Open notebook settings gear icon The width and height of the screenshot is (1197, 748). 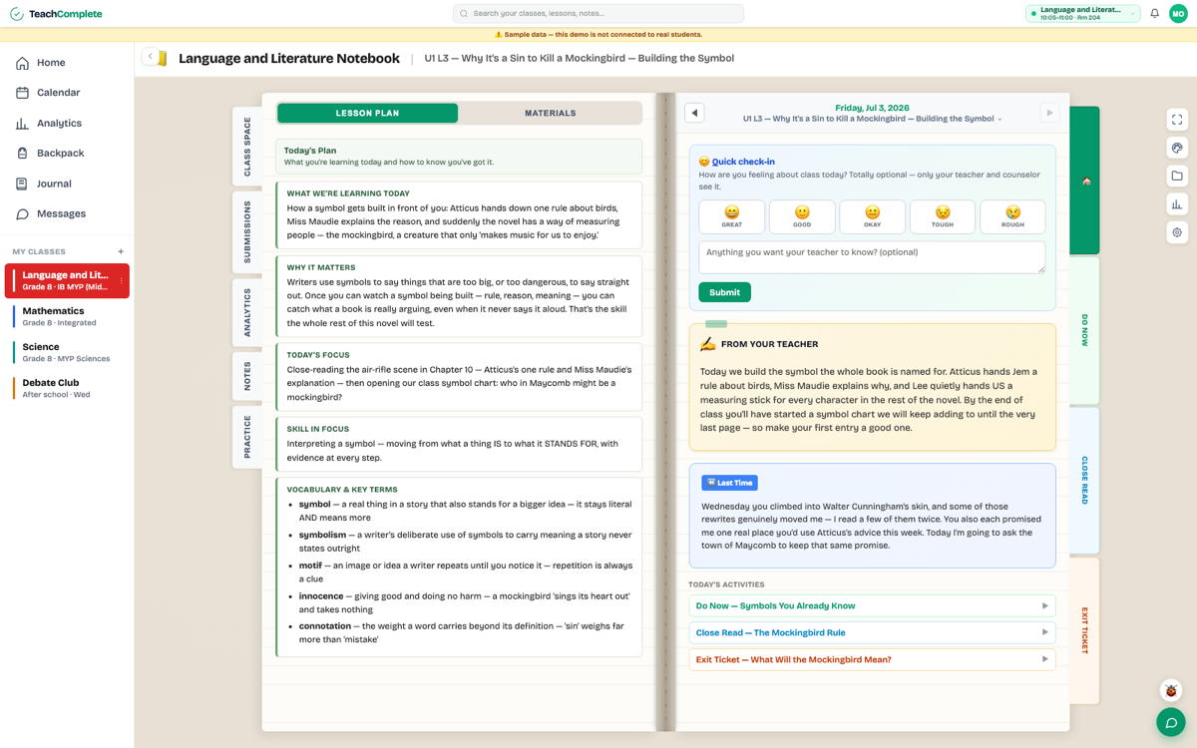pos(1177,232)
